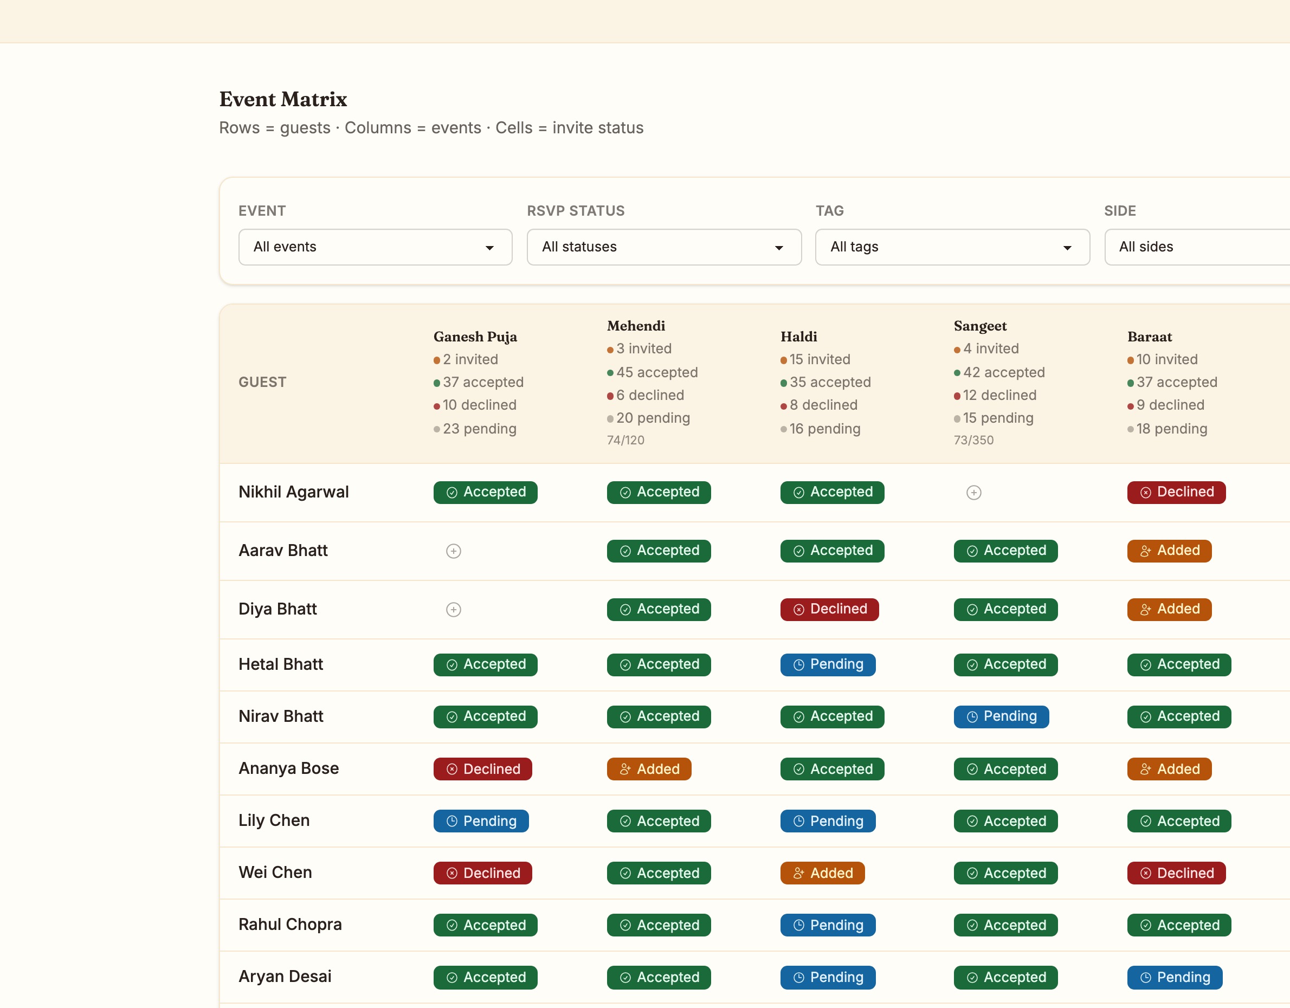The width and height of the screenshot is (1290, 1008).
Task: Open guest row Aarav Bhatt
Action: tap(283, 551)
